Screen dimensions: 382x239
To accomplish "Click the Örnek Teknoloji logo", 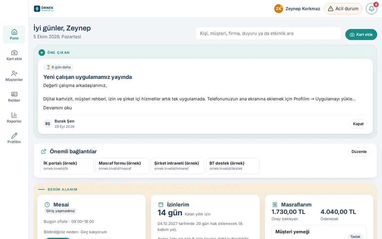I will click(x=44, y=9).
